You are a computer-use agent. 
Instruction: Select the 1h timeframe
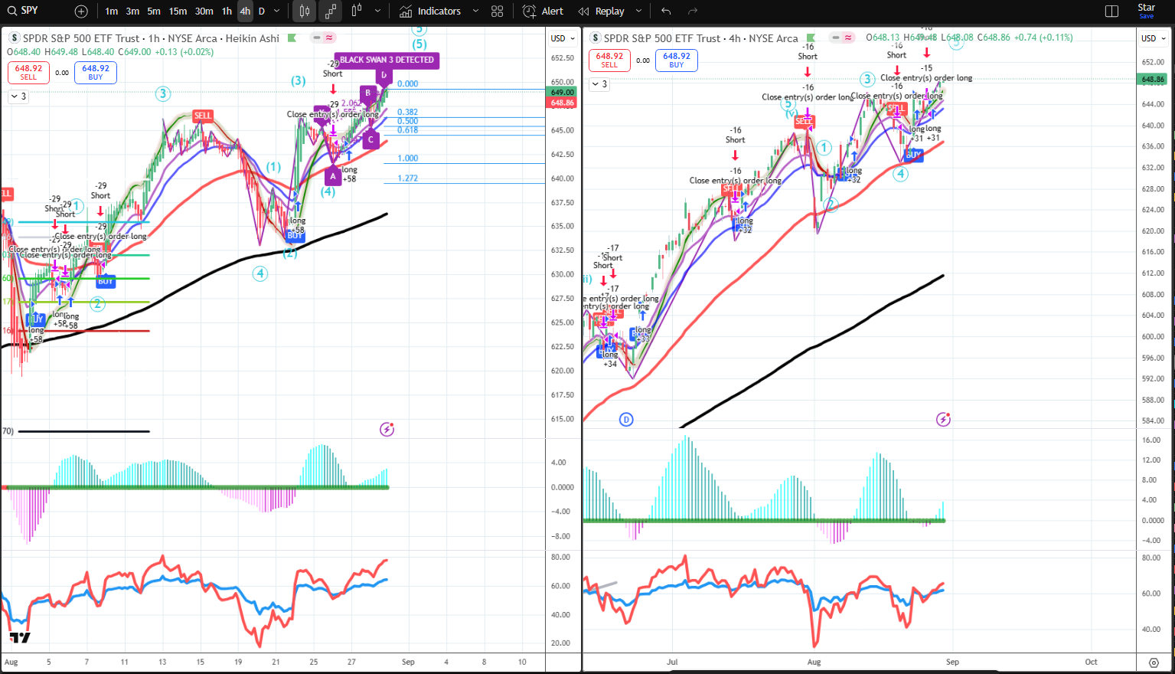pyautogui.click(x=227, y=11)
